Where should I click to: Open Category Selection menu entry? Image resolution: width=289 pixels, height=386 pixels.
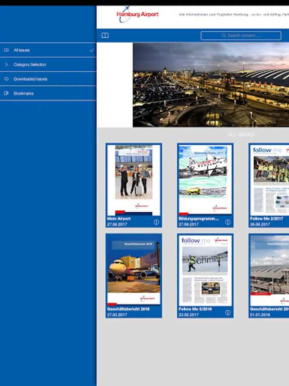pyautogui.click(x=48, y=64)
